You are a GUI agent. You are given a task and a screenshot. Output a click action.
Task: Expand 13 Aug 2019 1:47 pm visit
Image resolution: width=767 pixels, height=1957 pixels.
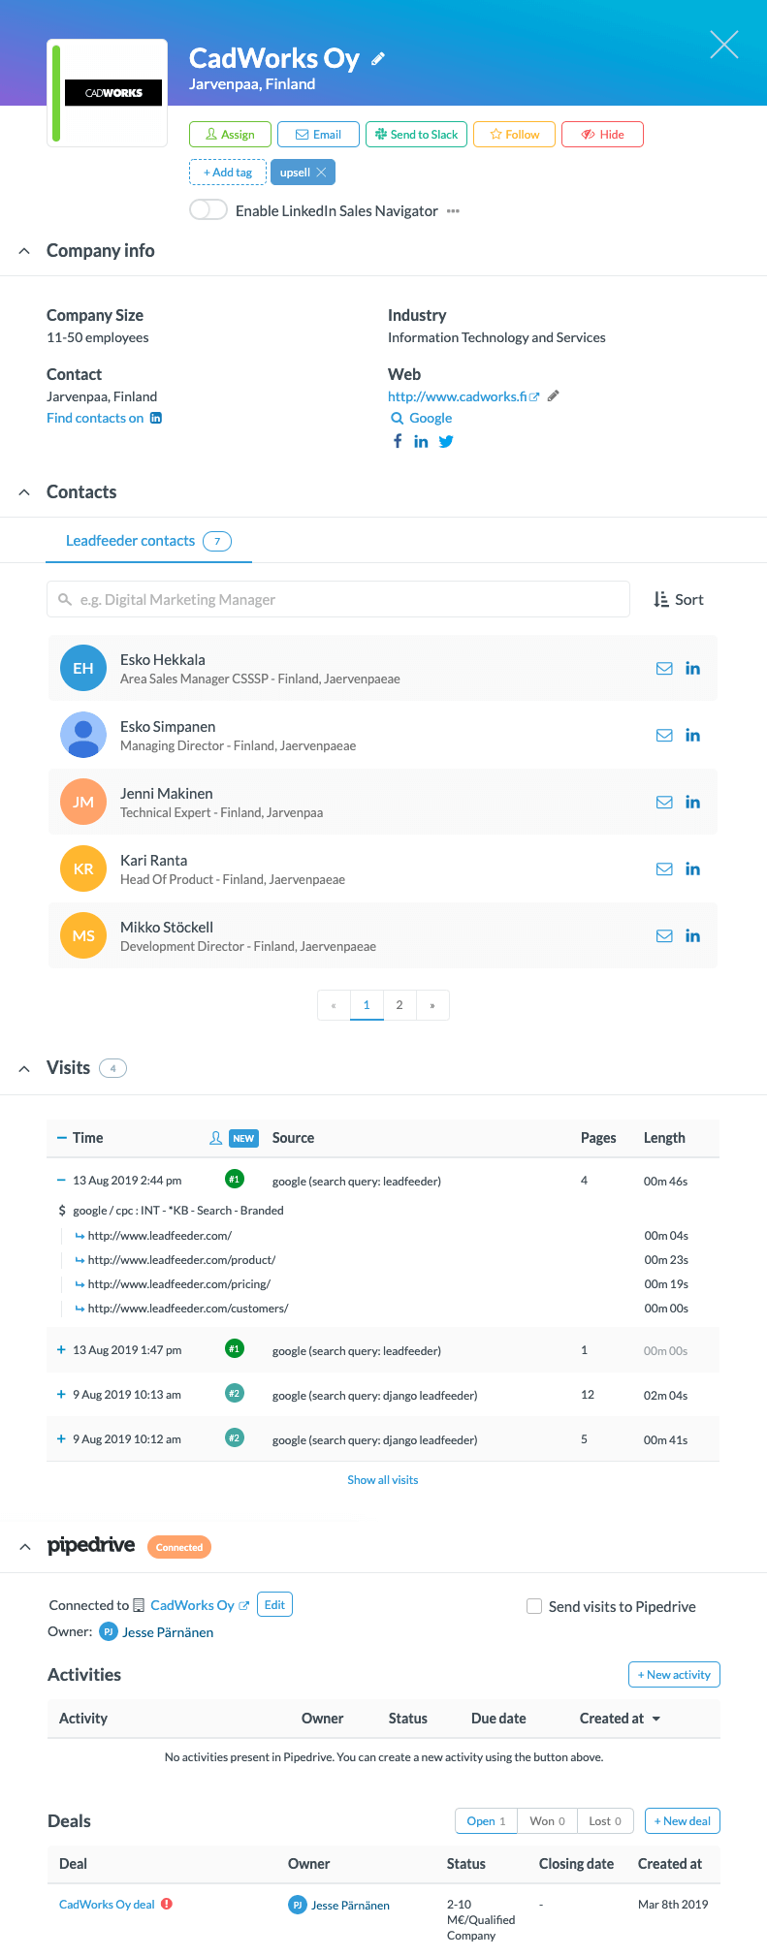click(61, 1349)
